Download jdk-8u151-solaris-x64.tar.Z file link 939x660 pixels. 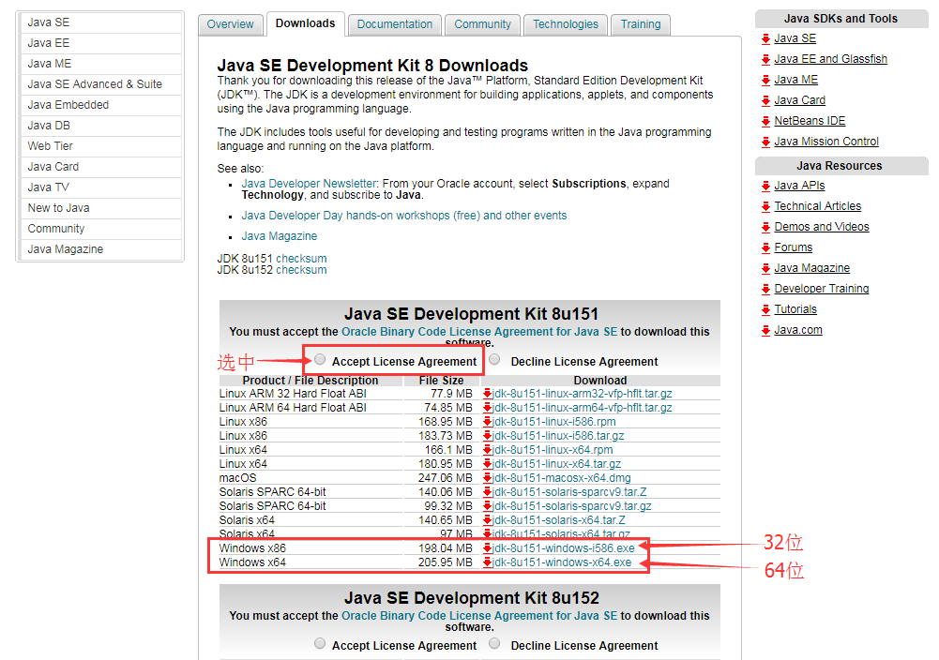pyautogui.click(x=559, y=520)
